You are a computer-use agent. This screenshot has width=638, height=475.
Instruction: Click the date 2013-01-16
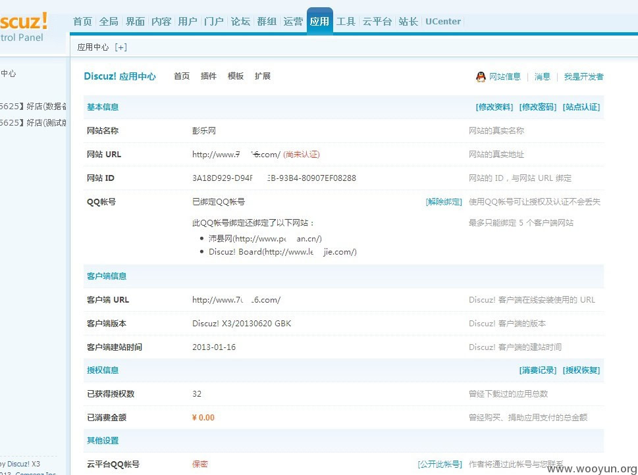click(214, 347)
